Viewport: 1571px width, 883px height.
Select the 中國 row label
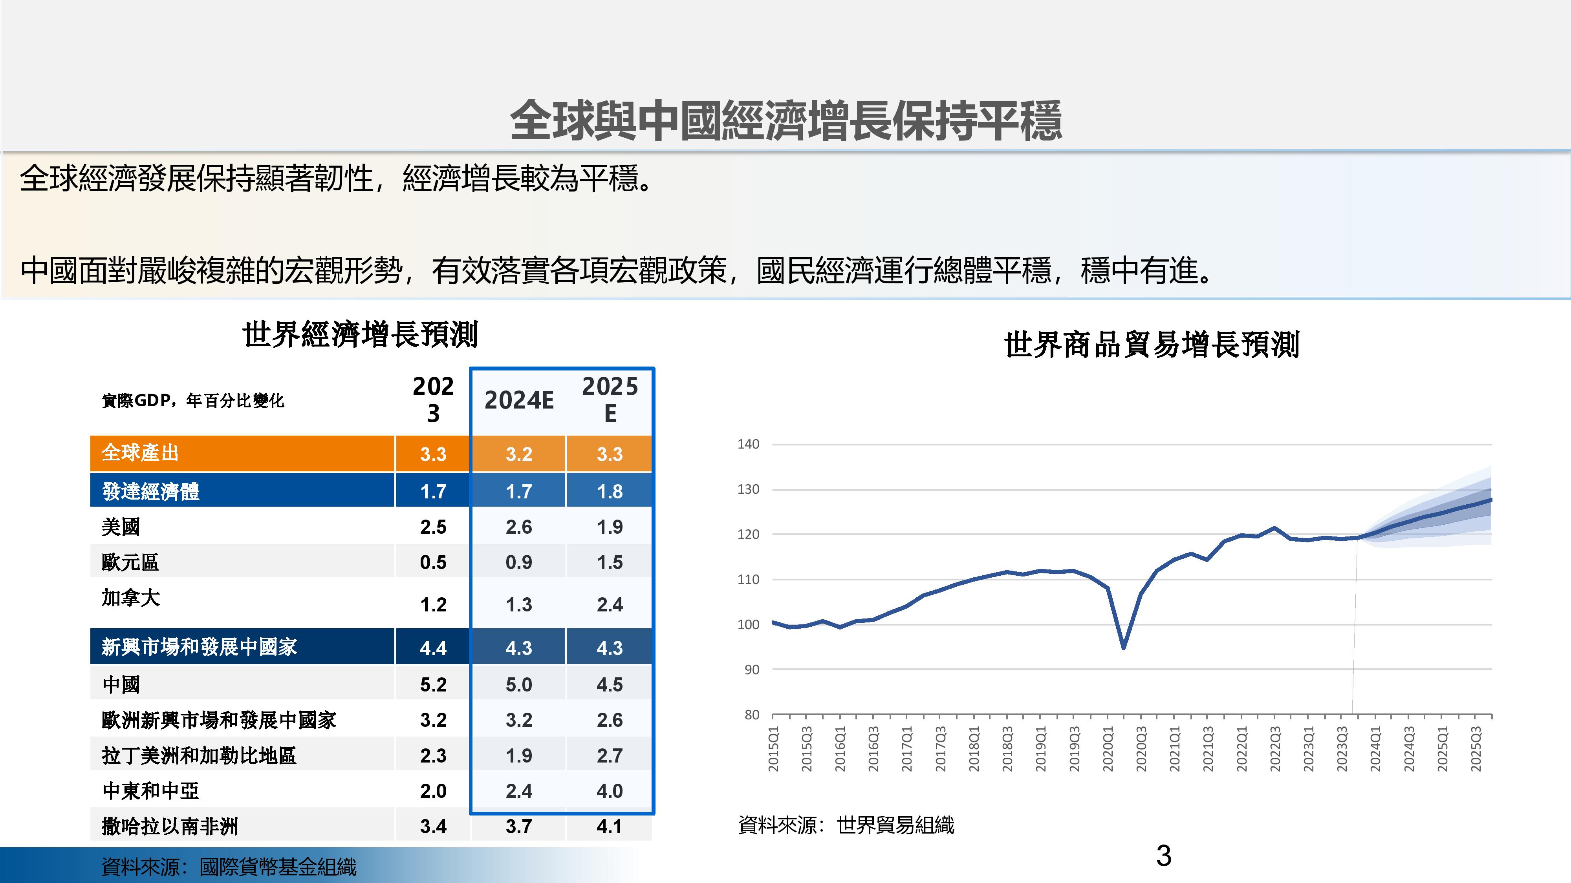(x=121, y=684)
